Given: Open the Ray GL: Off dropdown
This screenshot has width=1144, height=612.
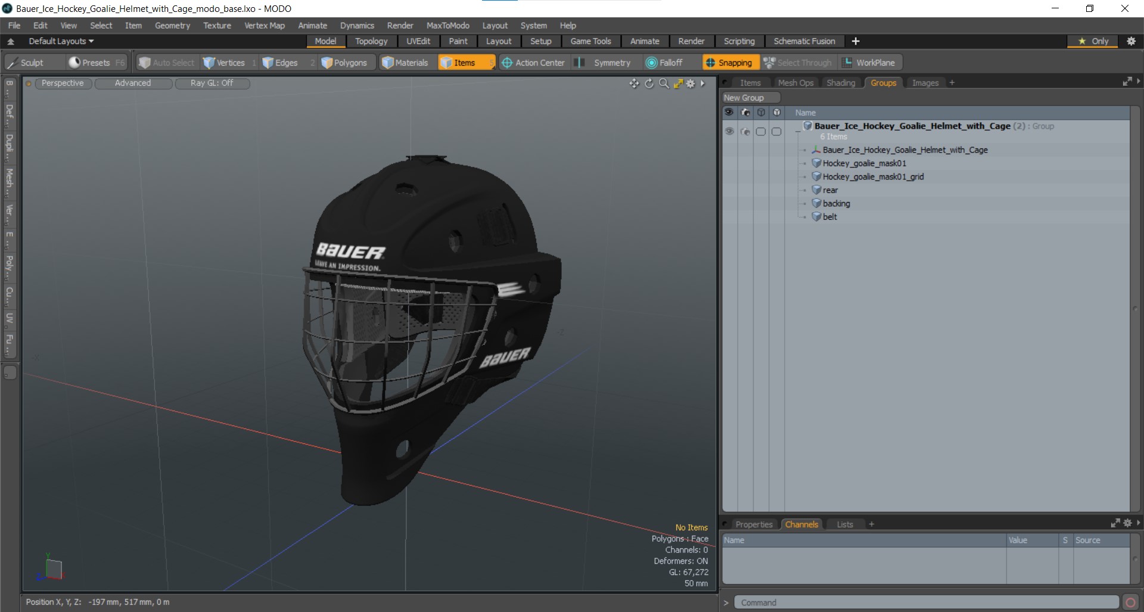Looking at the screenshot, I should (x=212, y=83).
